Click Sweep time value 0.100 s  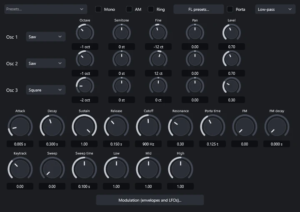coord(84,186)
